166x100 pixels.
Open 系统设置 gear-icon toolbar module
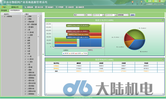pyautogui.click(x=69, y=7)
